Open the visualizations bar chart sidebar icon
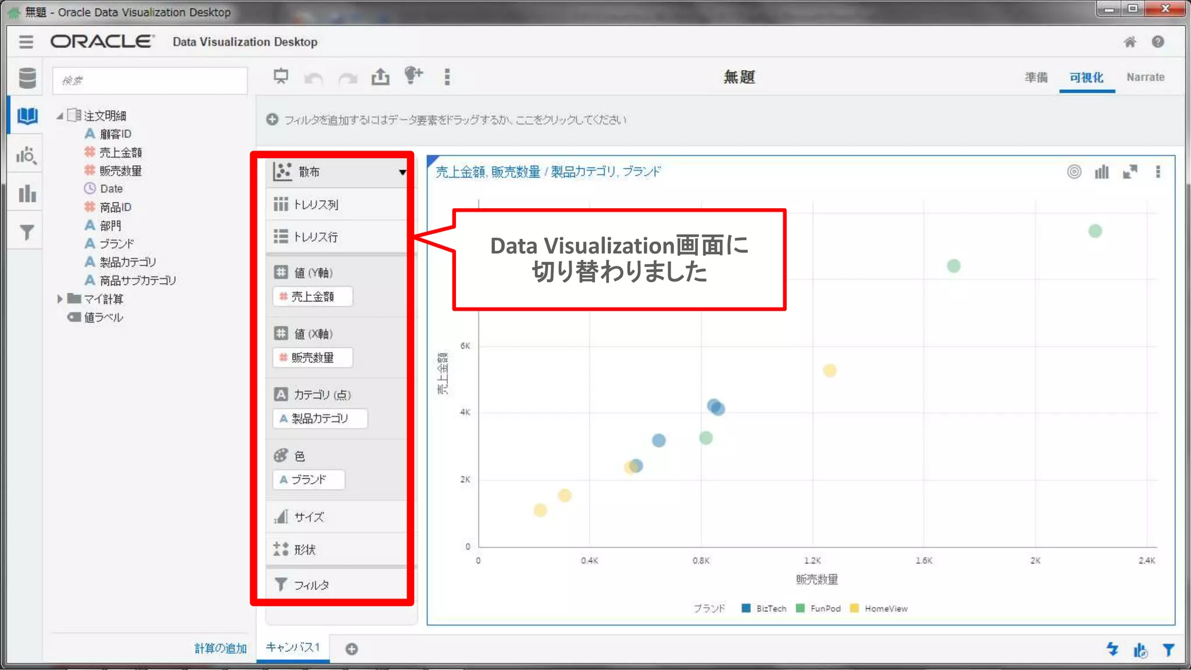Viewport: 1191px width, 670px height. [x=27, y=193]
